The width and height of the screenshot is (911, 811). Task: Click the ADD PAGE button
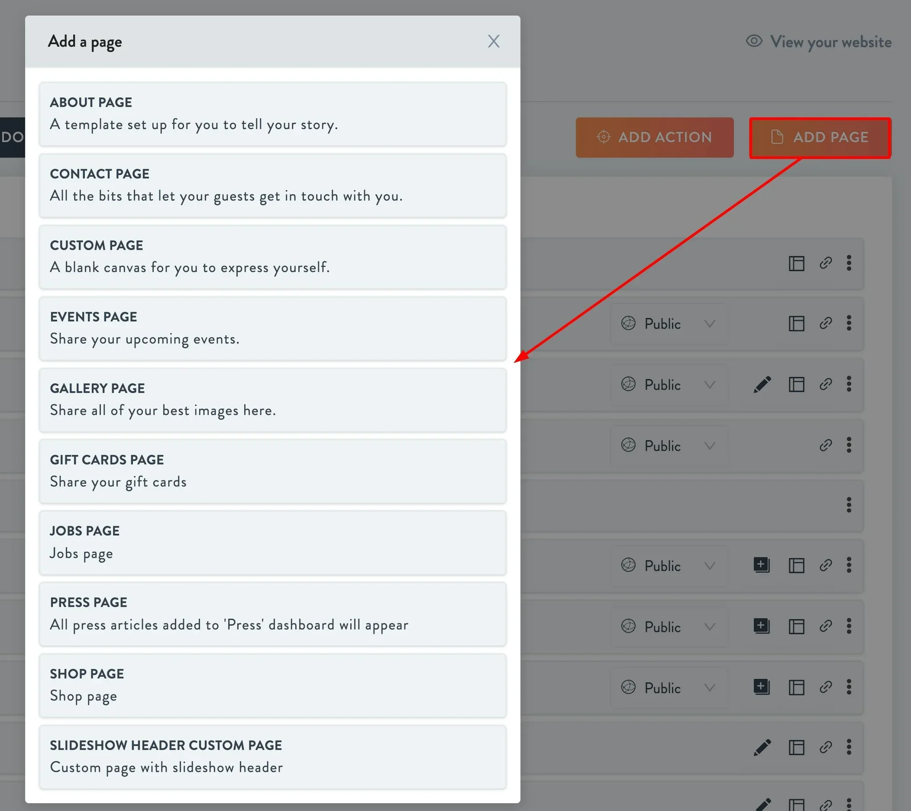pyautogui.click(x=820, y=137)
